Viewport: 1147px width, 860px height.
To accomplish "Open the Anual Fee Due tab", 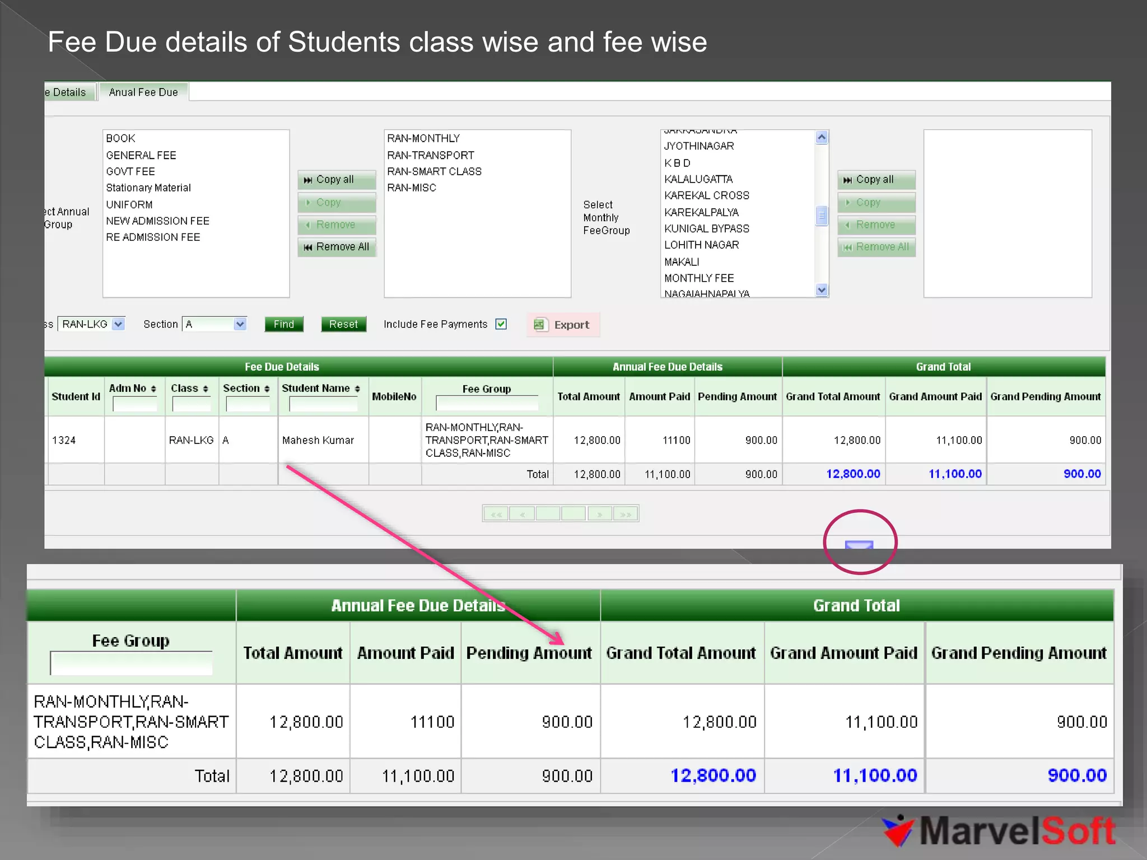I will pyautogui.click(x=143, y=92).
